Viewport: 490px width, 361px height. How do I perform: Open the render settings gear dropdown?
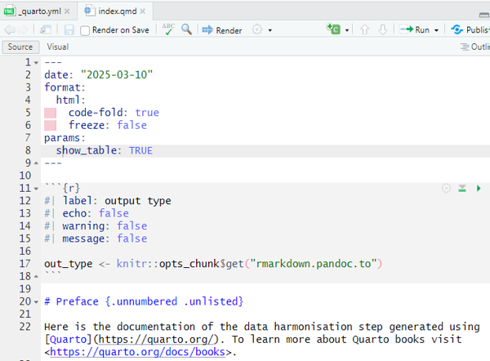coord(261,30)
